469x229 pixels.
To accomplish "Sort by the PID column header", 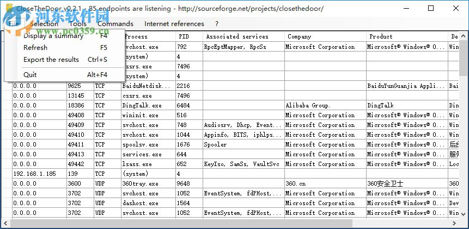I will (x=190, y=36).
